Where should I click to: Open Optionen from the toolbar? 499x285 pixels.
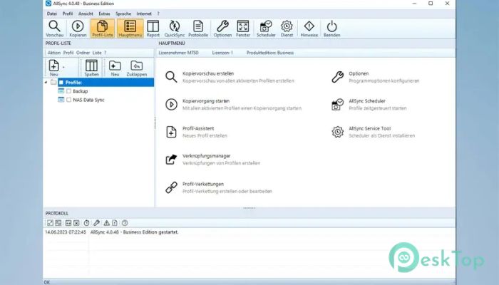point(222,28)
